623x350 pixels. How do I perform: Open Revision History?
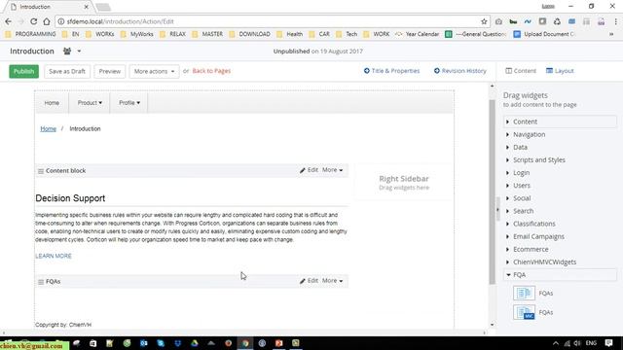(x=460, y=71)
